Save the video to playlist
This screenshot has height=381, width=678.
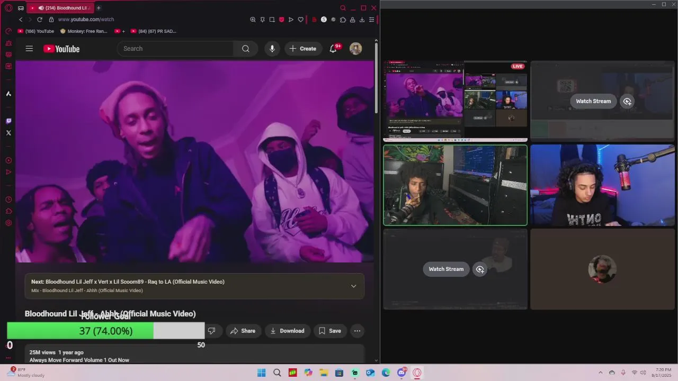[330, 331]
